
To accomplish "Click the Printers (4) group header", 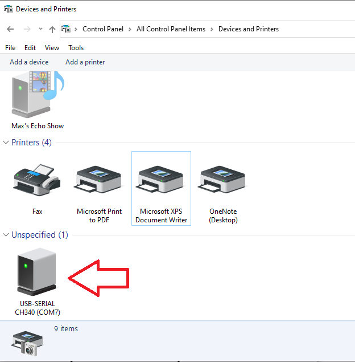I will [31, 142].
